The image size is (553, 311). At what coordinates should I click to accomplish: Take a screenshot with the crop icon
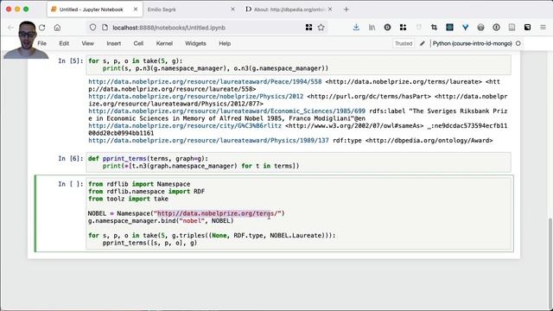(434, 28)
